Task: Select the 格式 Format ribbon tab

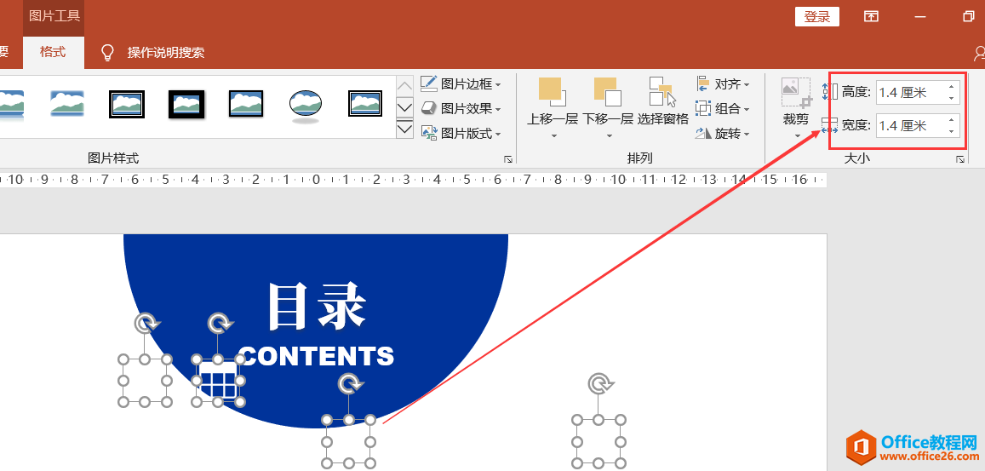Action: tap(53, 52)
